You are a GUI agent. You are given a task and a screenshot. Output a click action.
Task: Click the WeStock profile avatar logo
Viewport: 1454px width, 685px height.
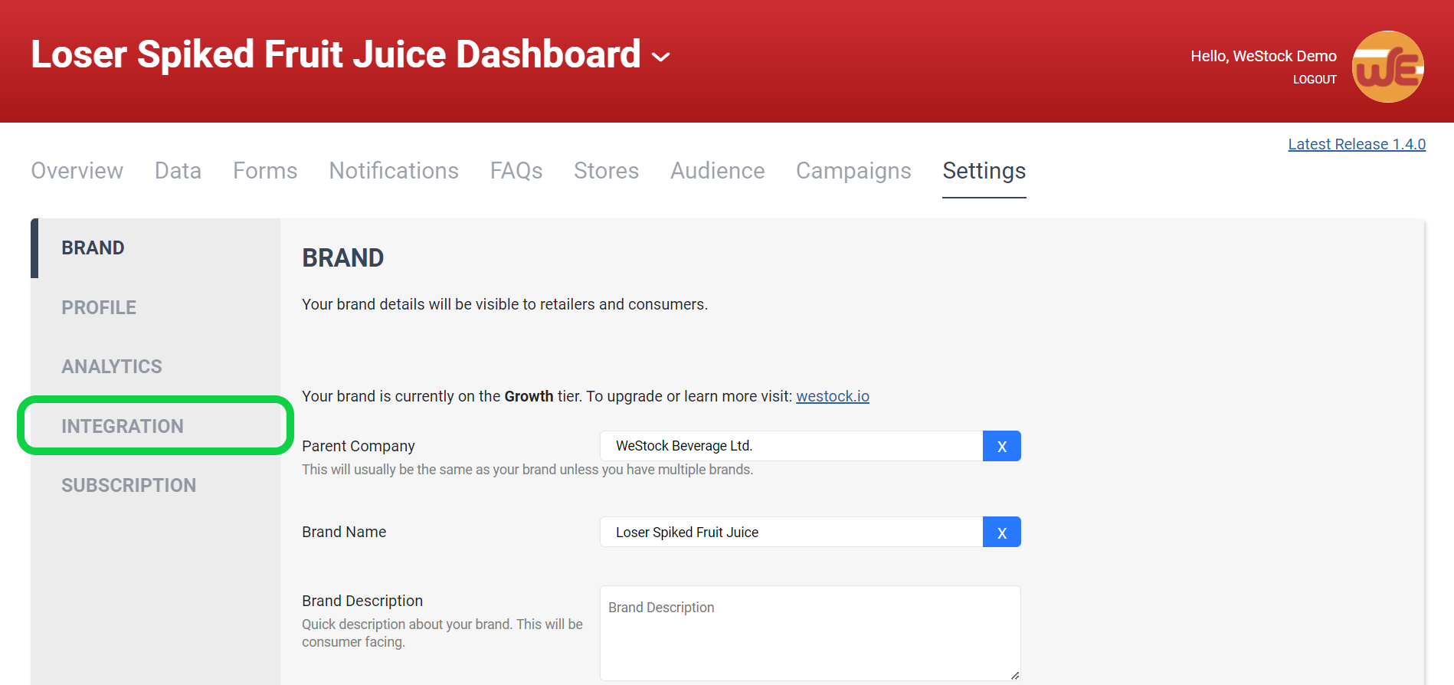coord(1387,67)
